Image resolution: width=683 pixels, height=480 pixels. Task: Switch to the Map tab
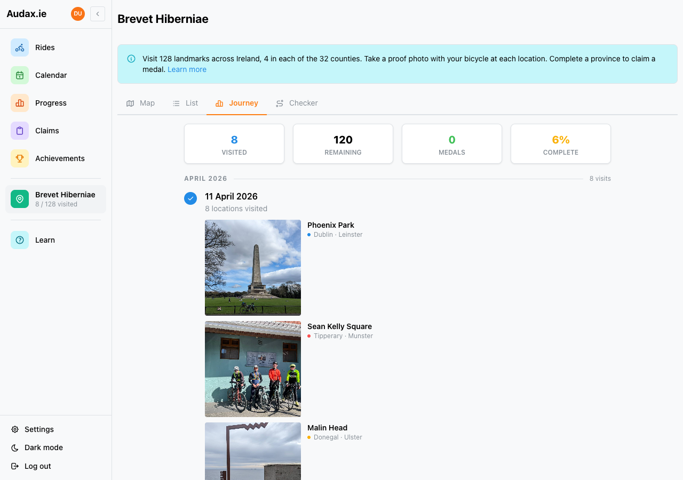coord(140,103)
